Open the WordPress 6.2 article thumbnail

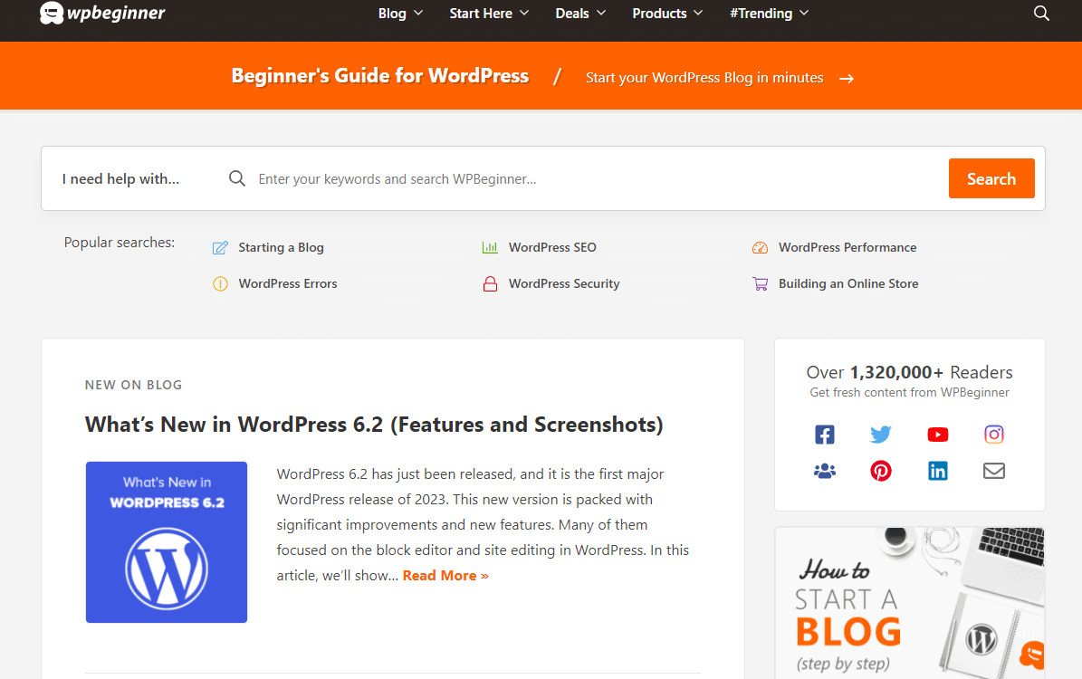point(167,542)
